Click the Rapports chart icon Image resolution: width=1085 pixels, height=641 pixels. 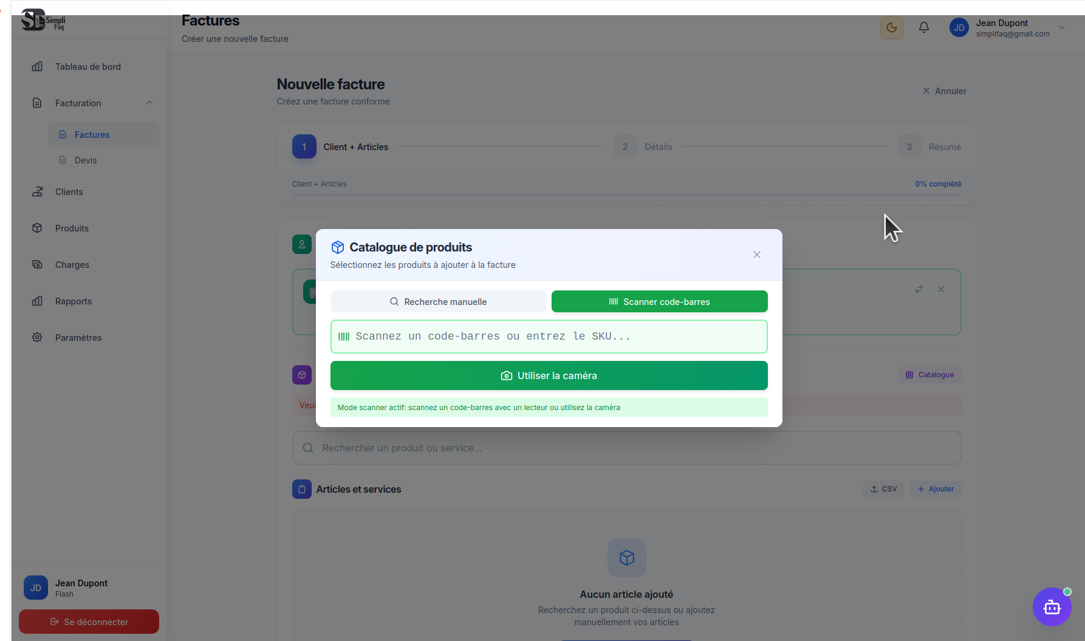pyautogui.click(x=37, y=301)
